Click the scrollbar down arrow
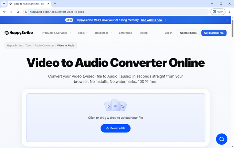 pos(232,147)
